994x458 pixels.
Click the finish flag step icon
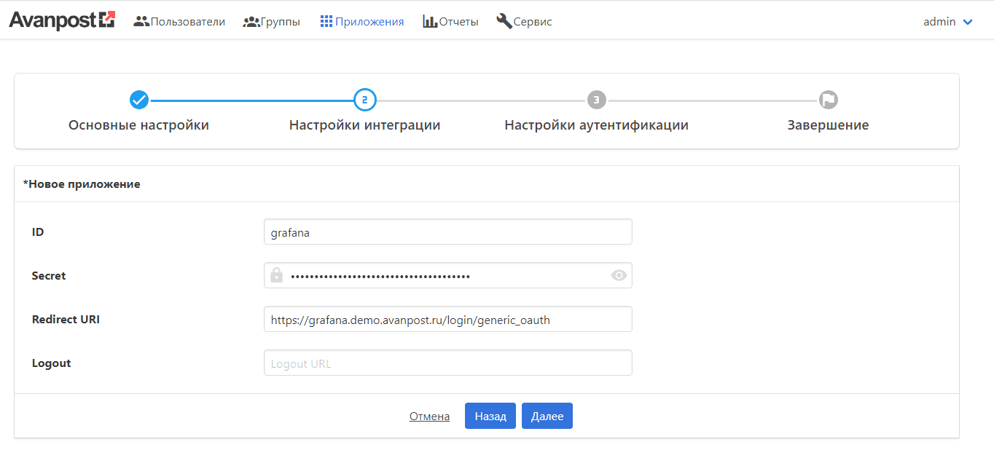tap(828, 99)
